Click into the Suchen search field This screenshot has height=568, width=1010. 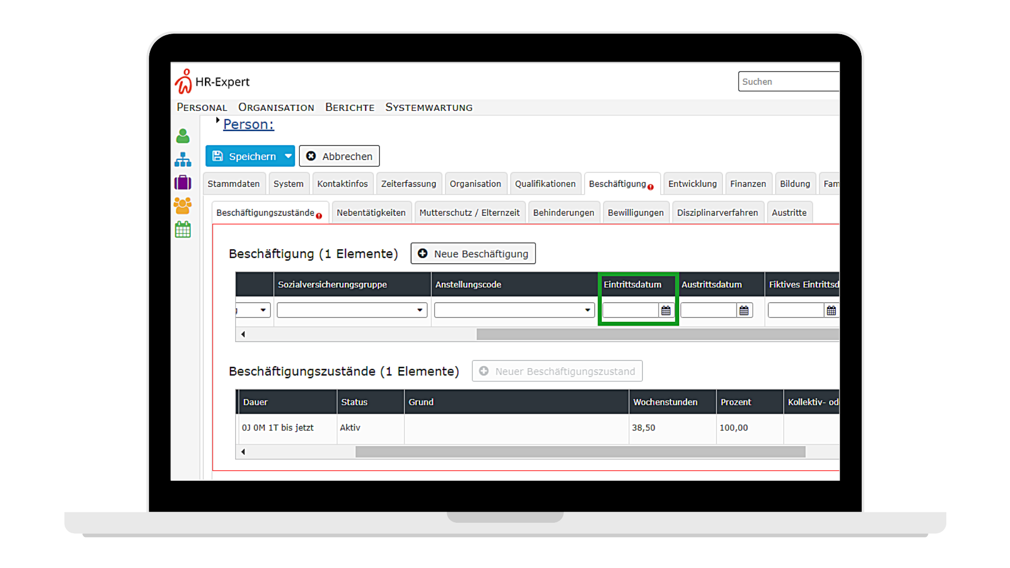789,82
